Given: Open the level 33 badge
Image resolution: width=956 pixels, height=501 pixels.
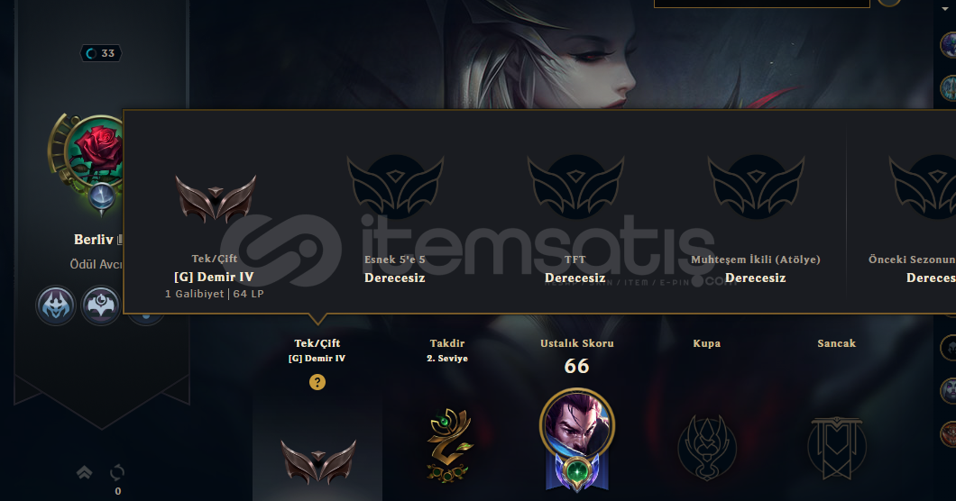Looking at the screenshot, I should pyautogui.click(x=101, y=53).
